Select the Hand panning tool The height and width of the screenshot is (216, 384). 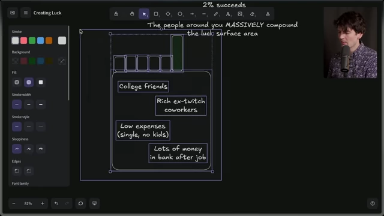pyautogui.click(x=132, y=14)
